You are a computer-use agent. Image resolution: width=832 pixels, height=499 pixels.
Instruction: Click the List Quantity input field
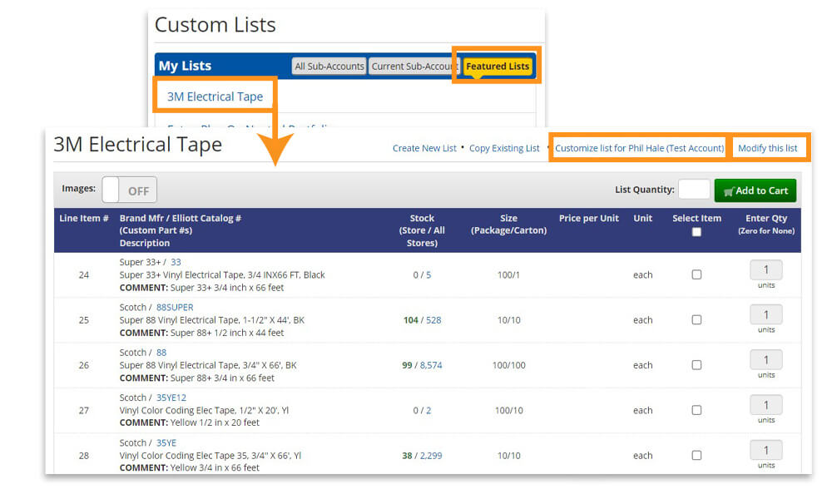click(x=694, y=190)
